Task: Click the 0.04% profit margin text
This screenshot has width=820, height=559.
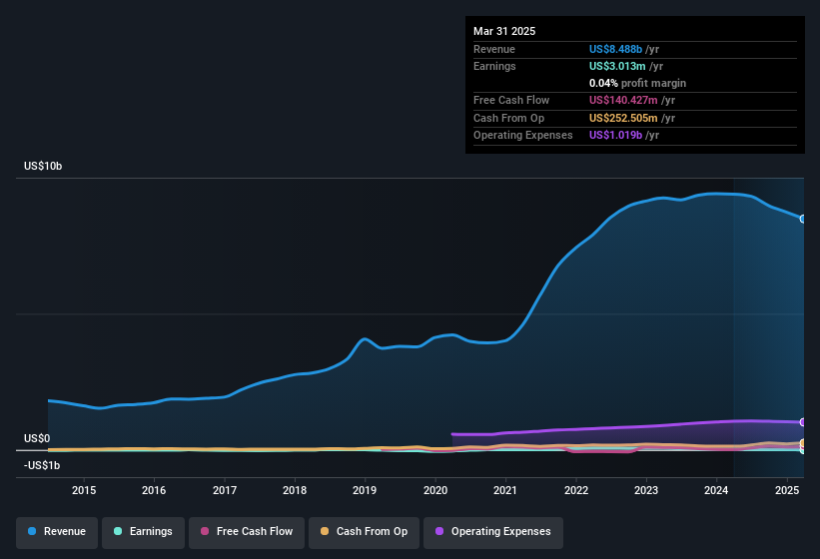Action: click(637, 83)
